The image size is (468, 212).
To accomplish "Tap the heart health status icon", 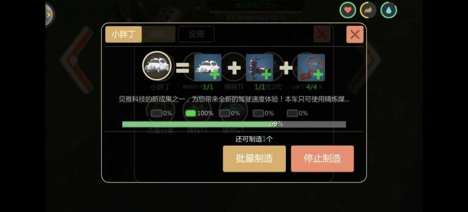I will click(347, 10).
